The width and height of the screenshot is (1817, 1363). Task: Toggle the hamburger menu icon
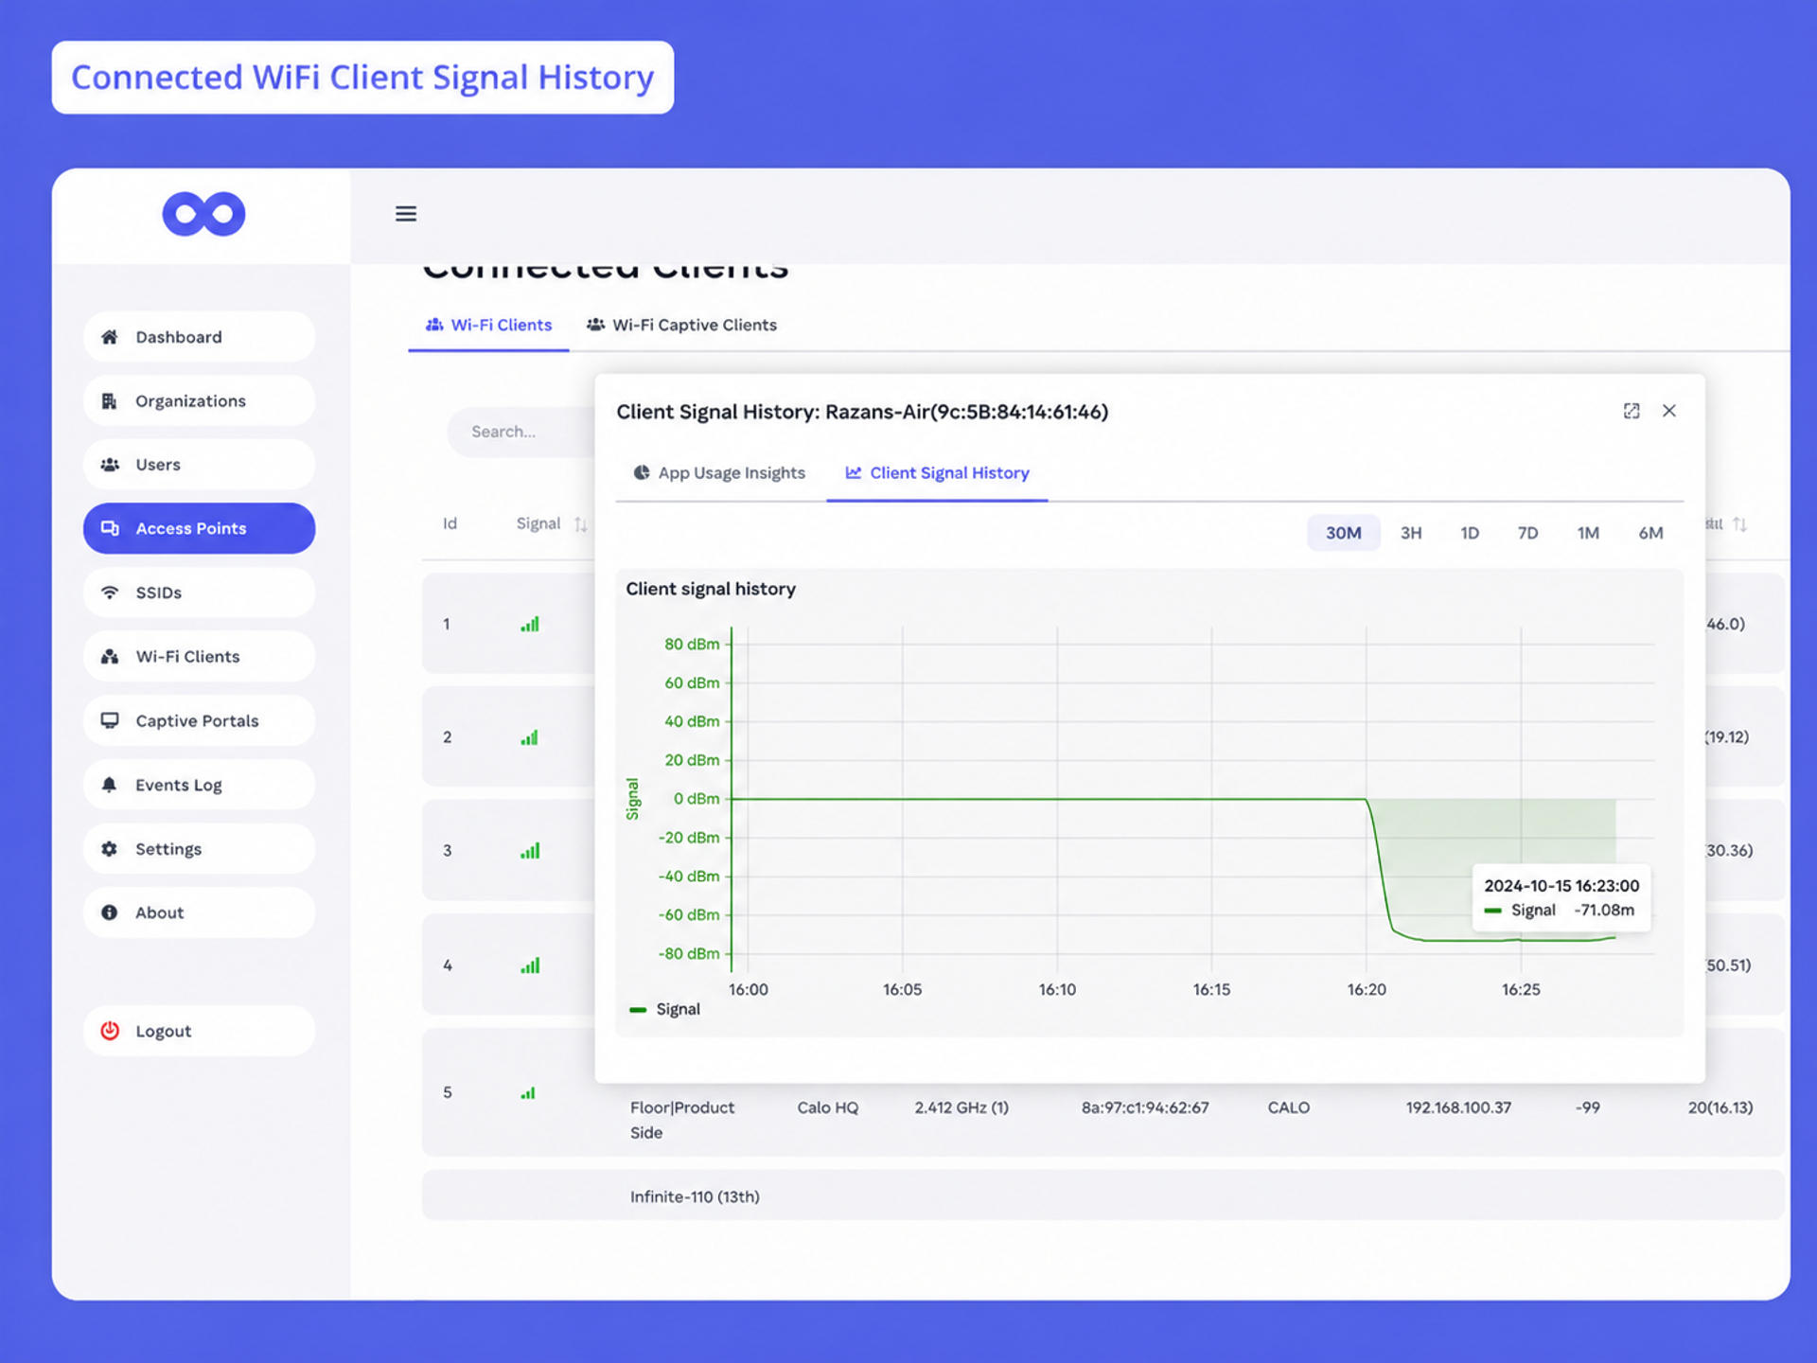tap(406, 214)
